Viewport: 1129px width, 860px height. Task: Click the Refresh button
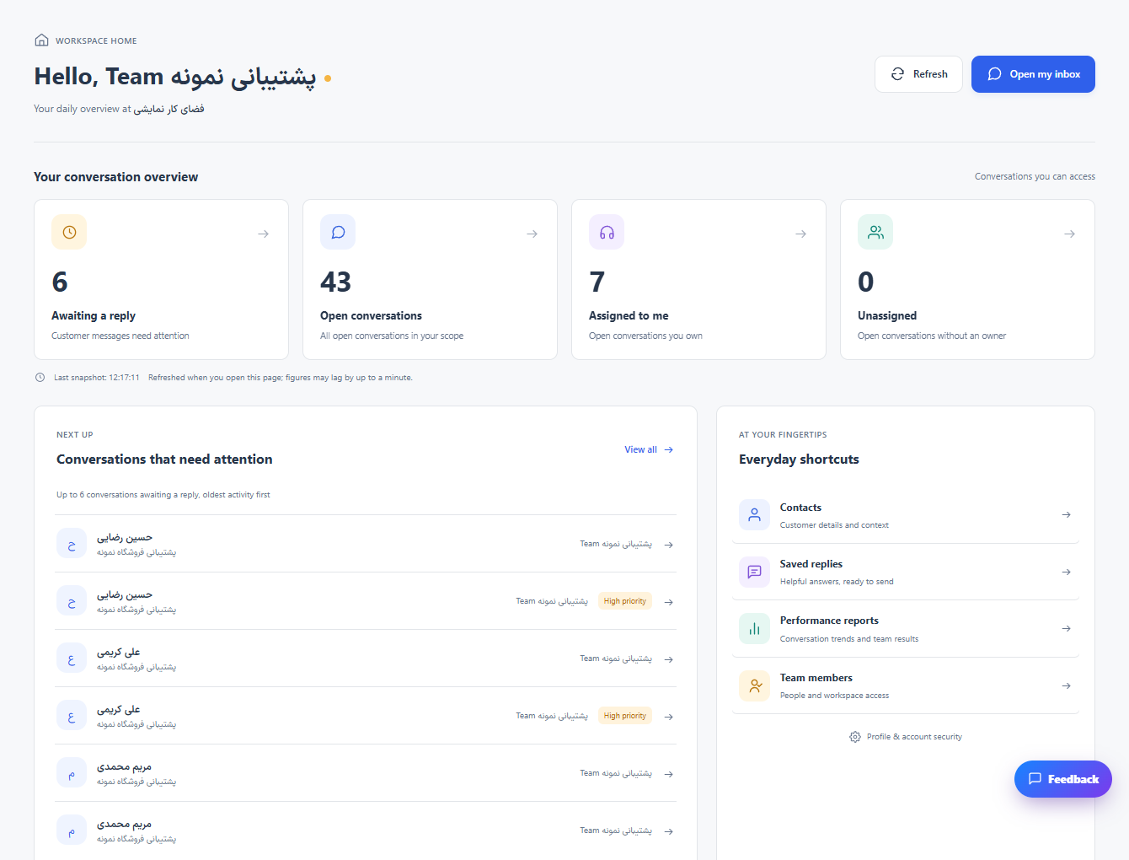coord(918,74)
